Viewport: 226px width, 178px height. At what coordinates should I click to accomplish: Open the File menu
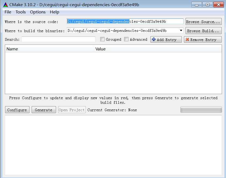click(8, 12)
